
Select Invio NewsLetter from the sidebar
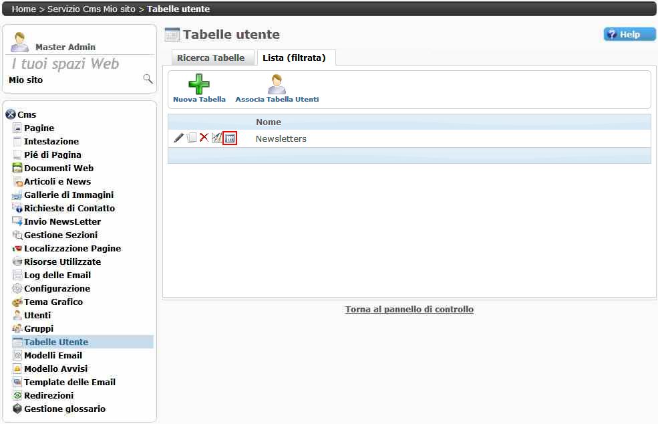pyautogui.click(x=62, y=222)
